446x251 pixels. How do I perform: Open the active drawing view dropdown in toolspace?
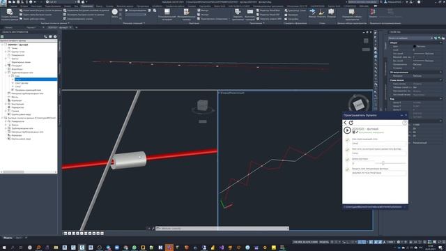[x=29, y=40]
